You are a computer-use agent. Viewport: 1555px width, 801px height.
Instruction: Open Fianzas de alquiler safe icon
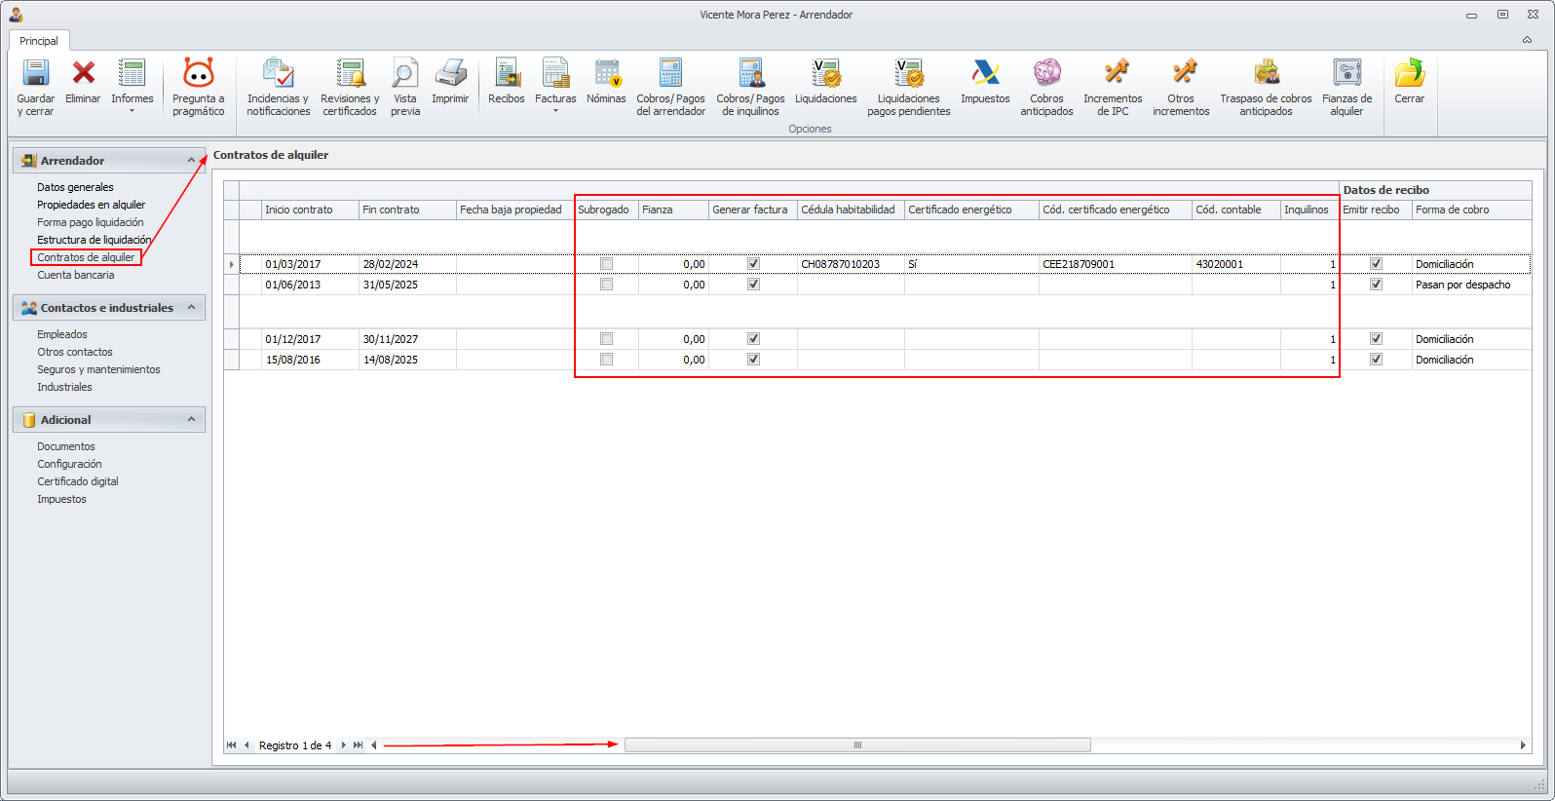(x=1346, y=74)
